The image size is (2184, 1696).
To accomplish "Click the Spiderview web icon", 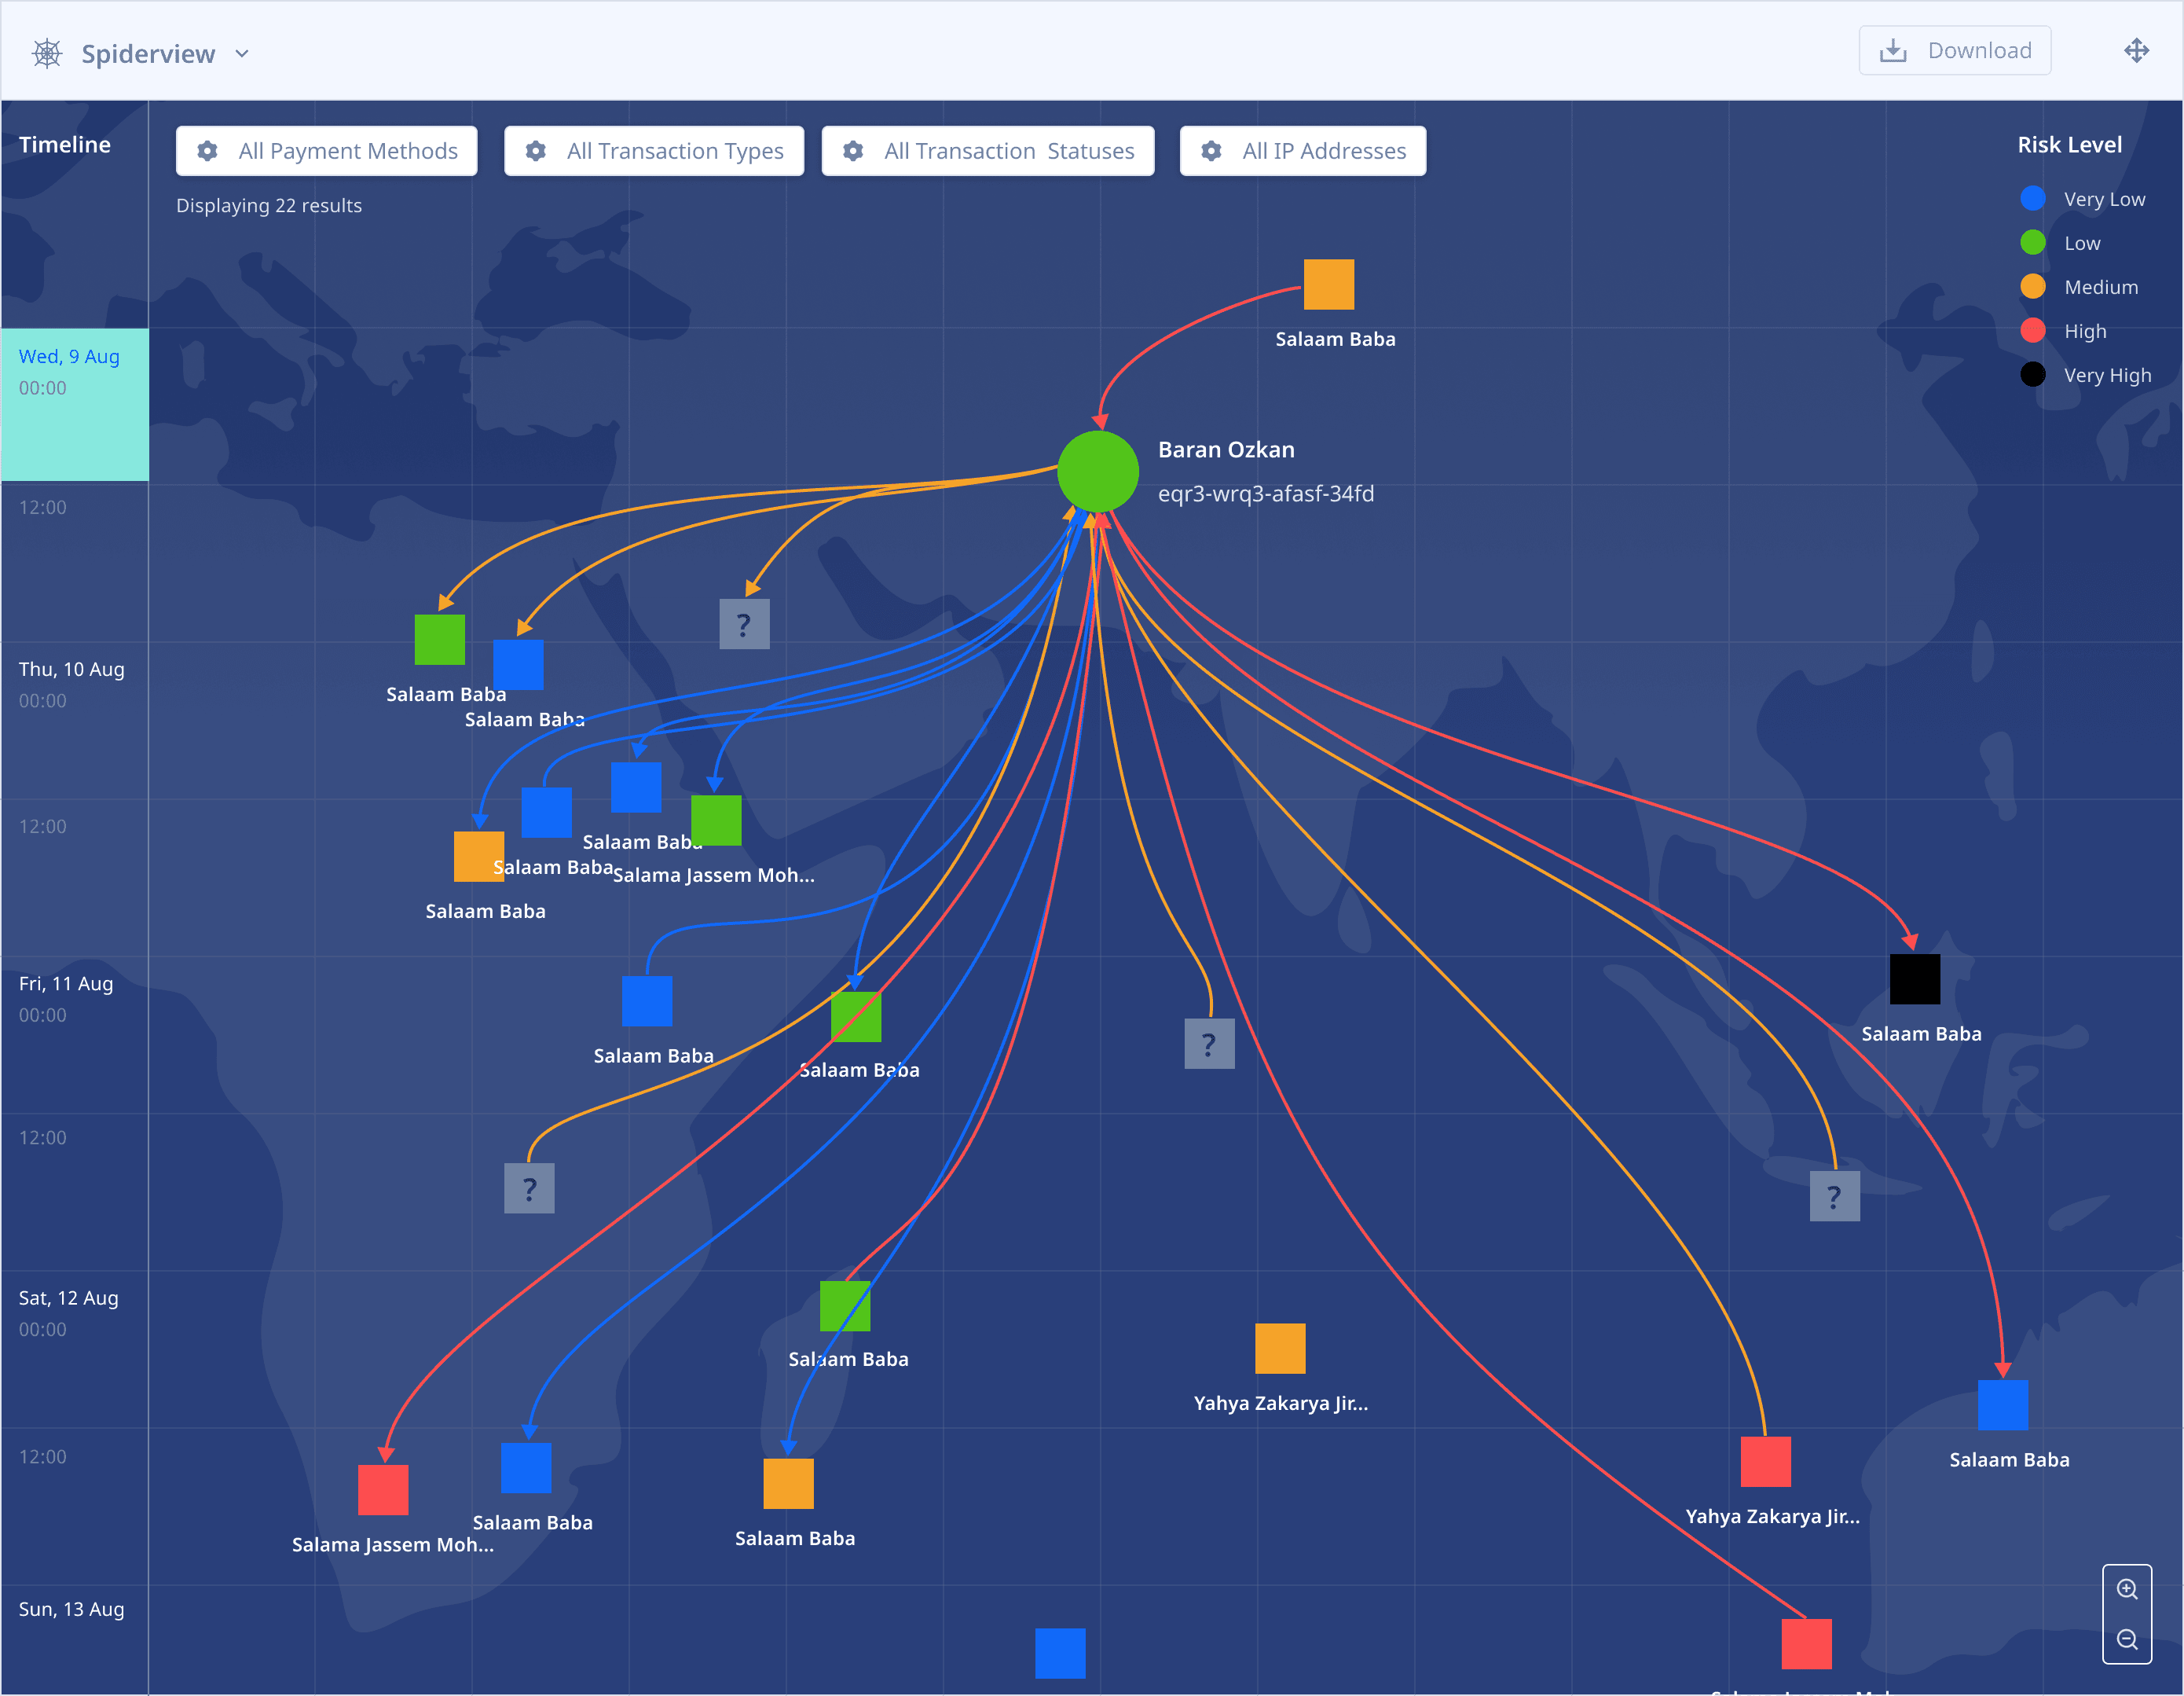I will click(47, 53).
